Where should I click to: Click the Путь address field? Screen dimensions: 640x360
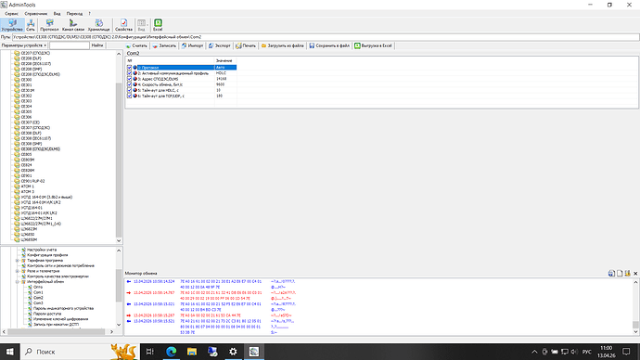[x=326, y=37]
